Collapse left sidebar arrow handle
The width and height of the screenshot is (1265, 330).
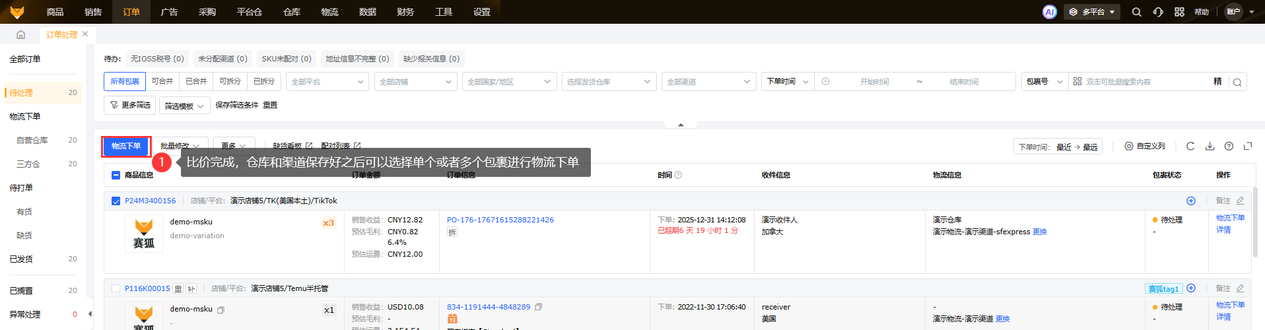(x=90, y=314)
